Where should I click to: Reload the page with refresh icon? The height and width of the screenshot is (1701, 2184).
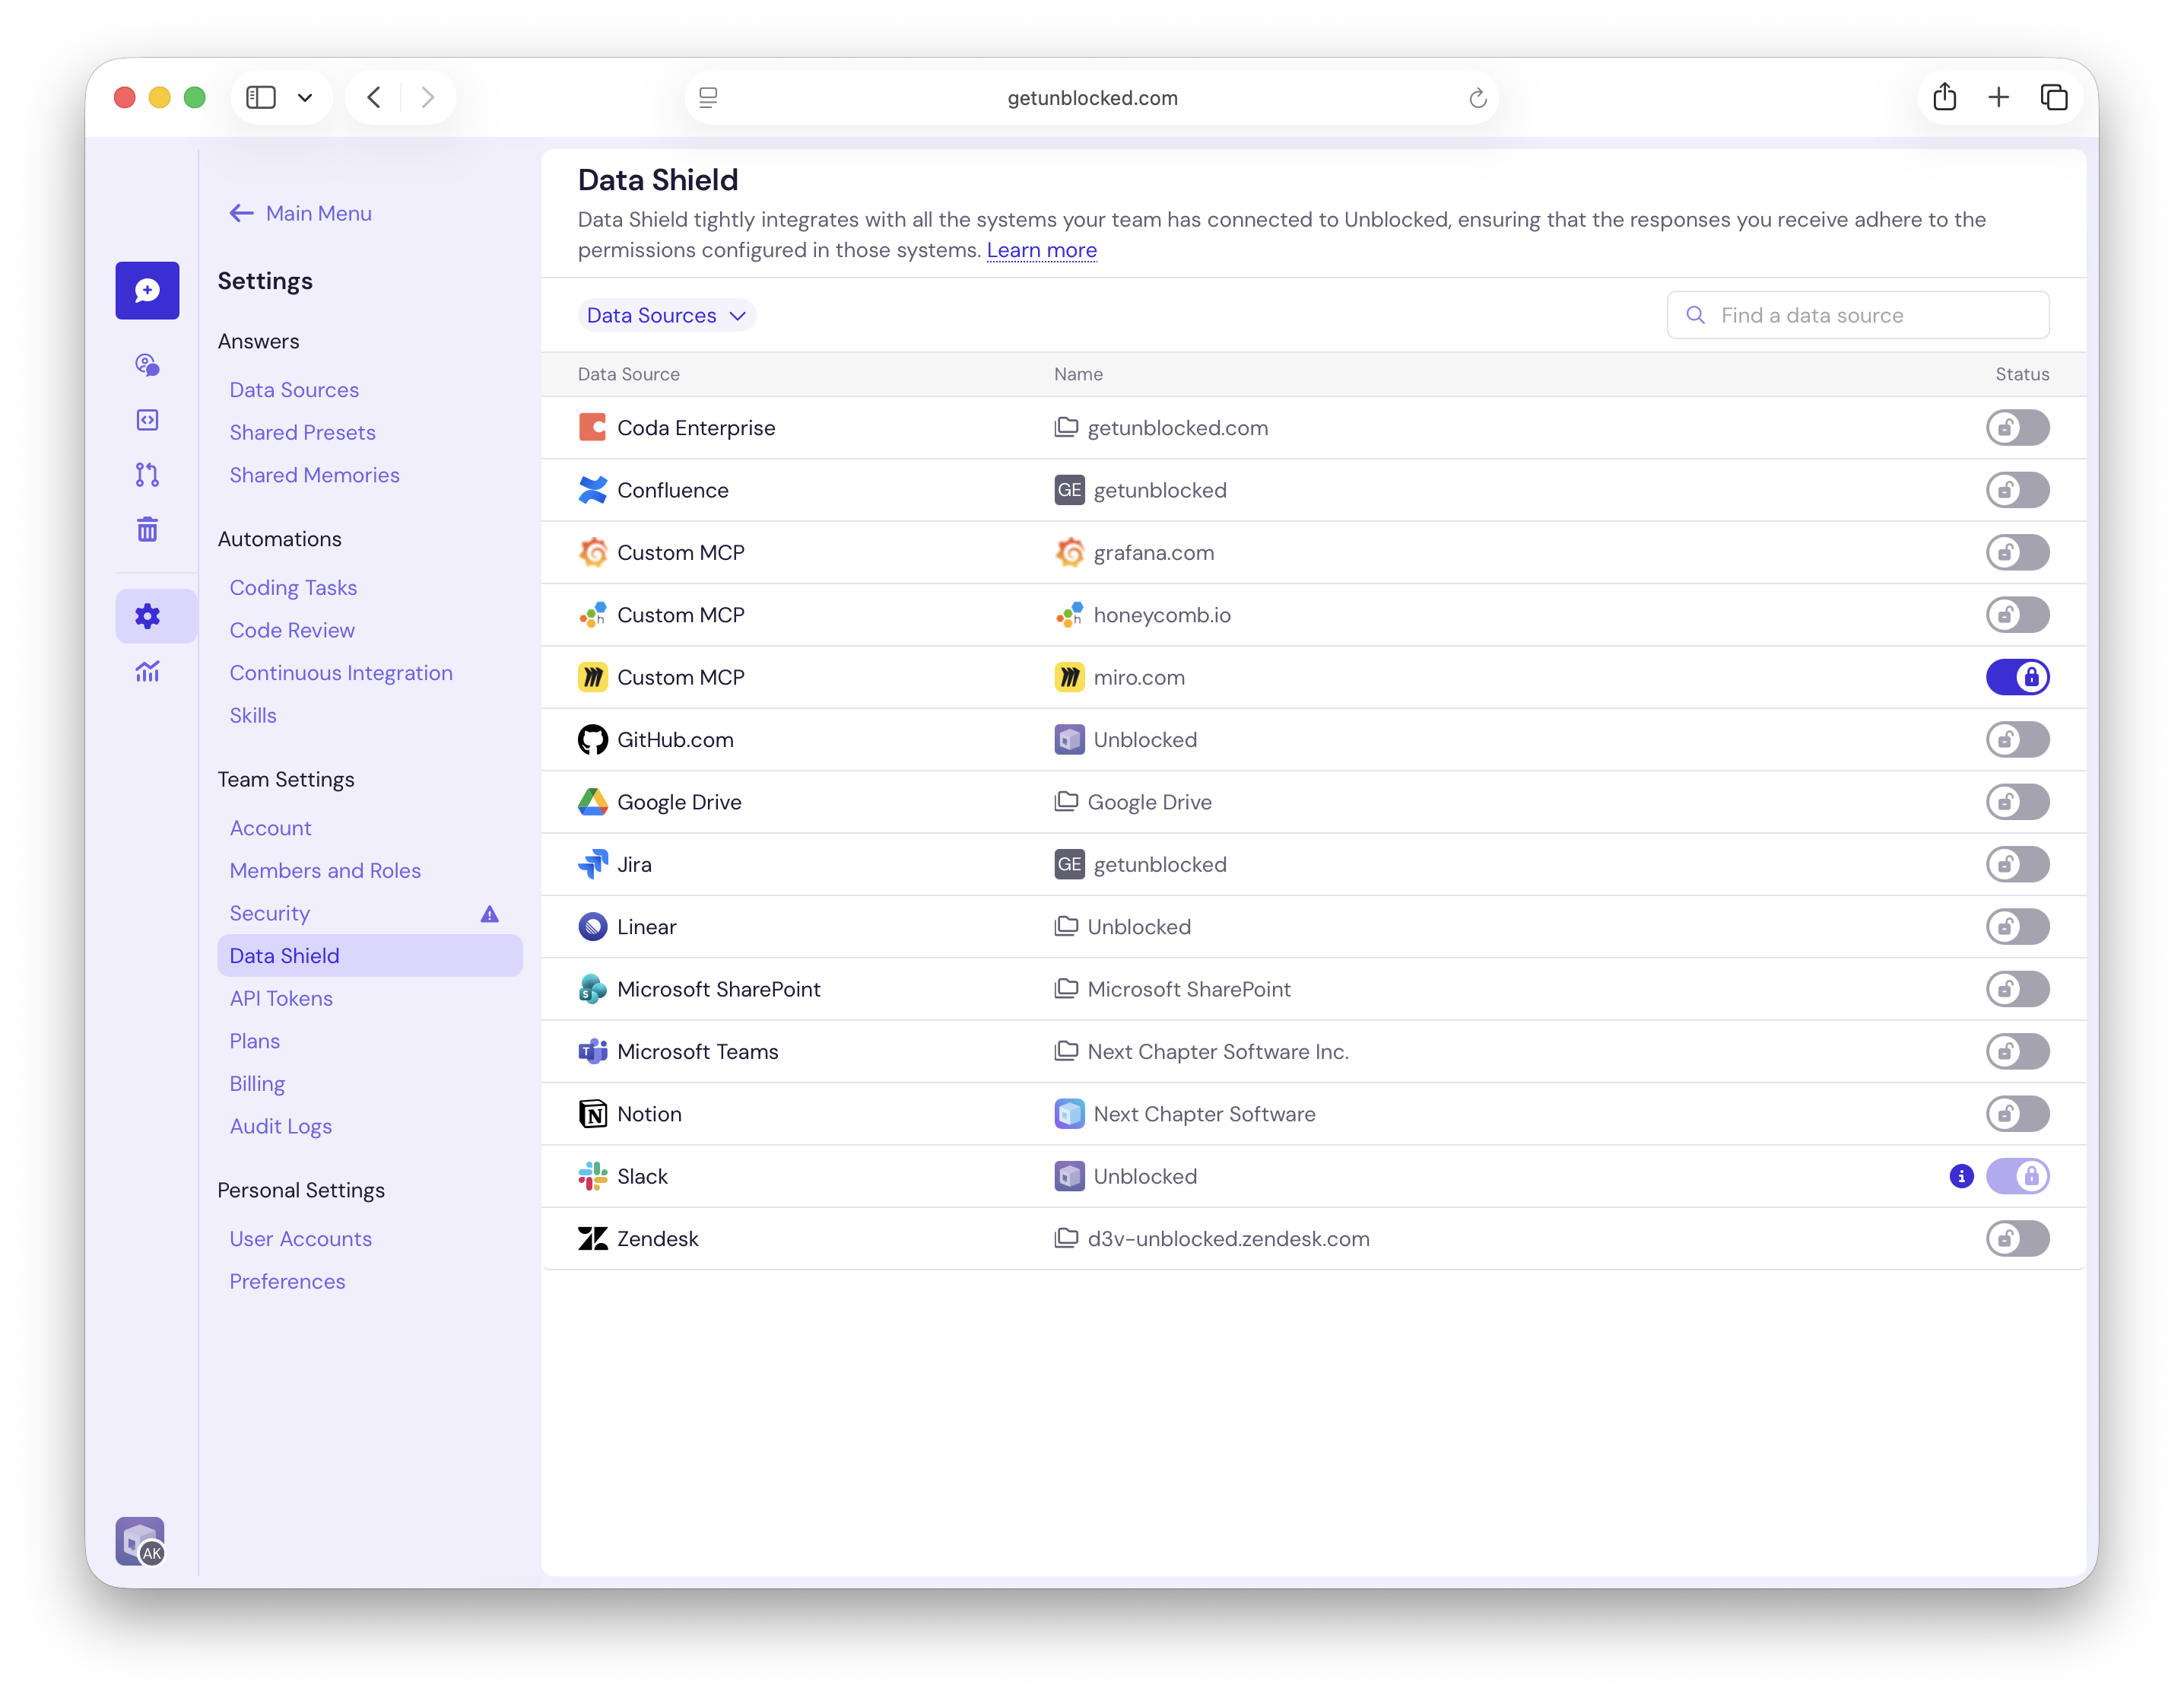pyautogui.click(x=1477, y=98)
